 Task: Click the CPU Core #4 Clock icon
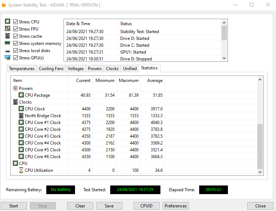pos(21,143)
